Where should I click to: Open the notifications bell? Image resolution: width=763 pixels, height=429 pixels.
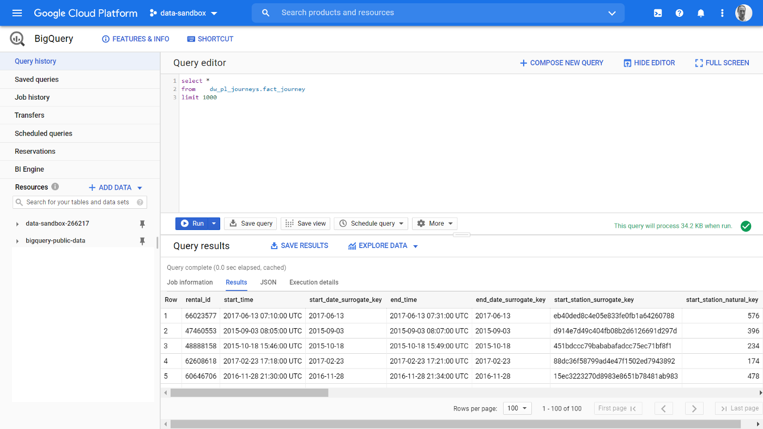(x=701, y=13)
